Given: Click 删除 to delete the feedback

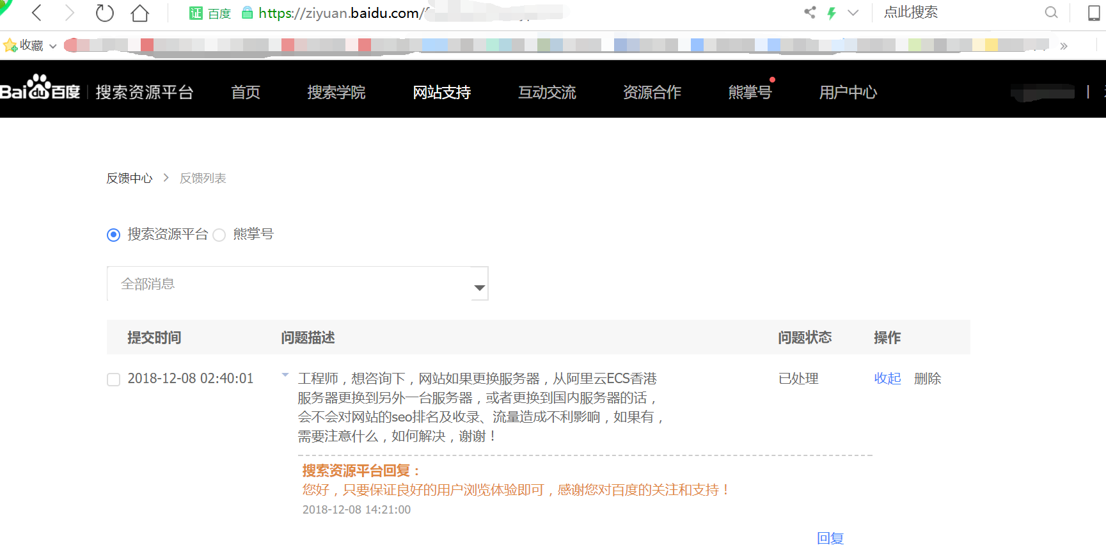Looking at the screenshot, I should [x=927, y=379].
